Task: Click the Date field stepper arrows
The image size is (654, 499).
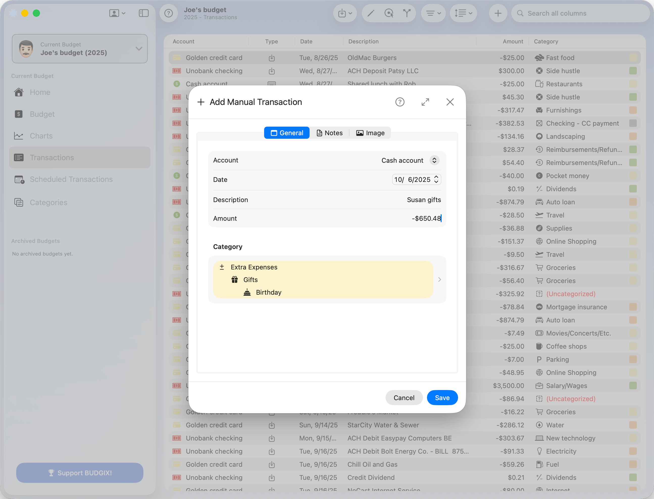Action: pos(436,179)
